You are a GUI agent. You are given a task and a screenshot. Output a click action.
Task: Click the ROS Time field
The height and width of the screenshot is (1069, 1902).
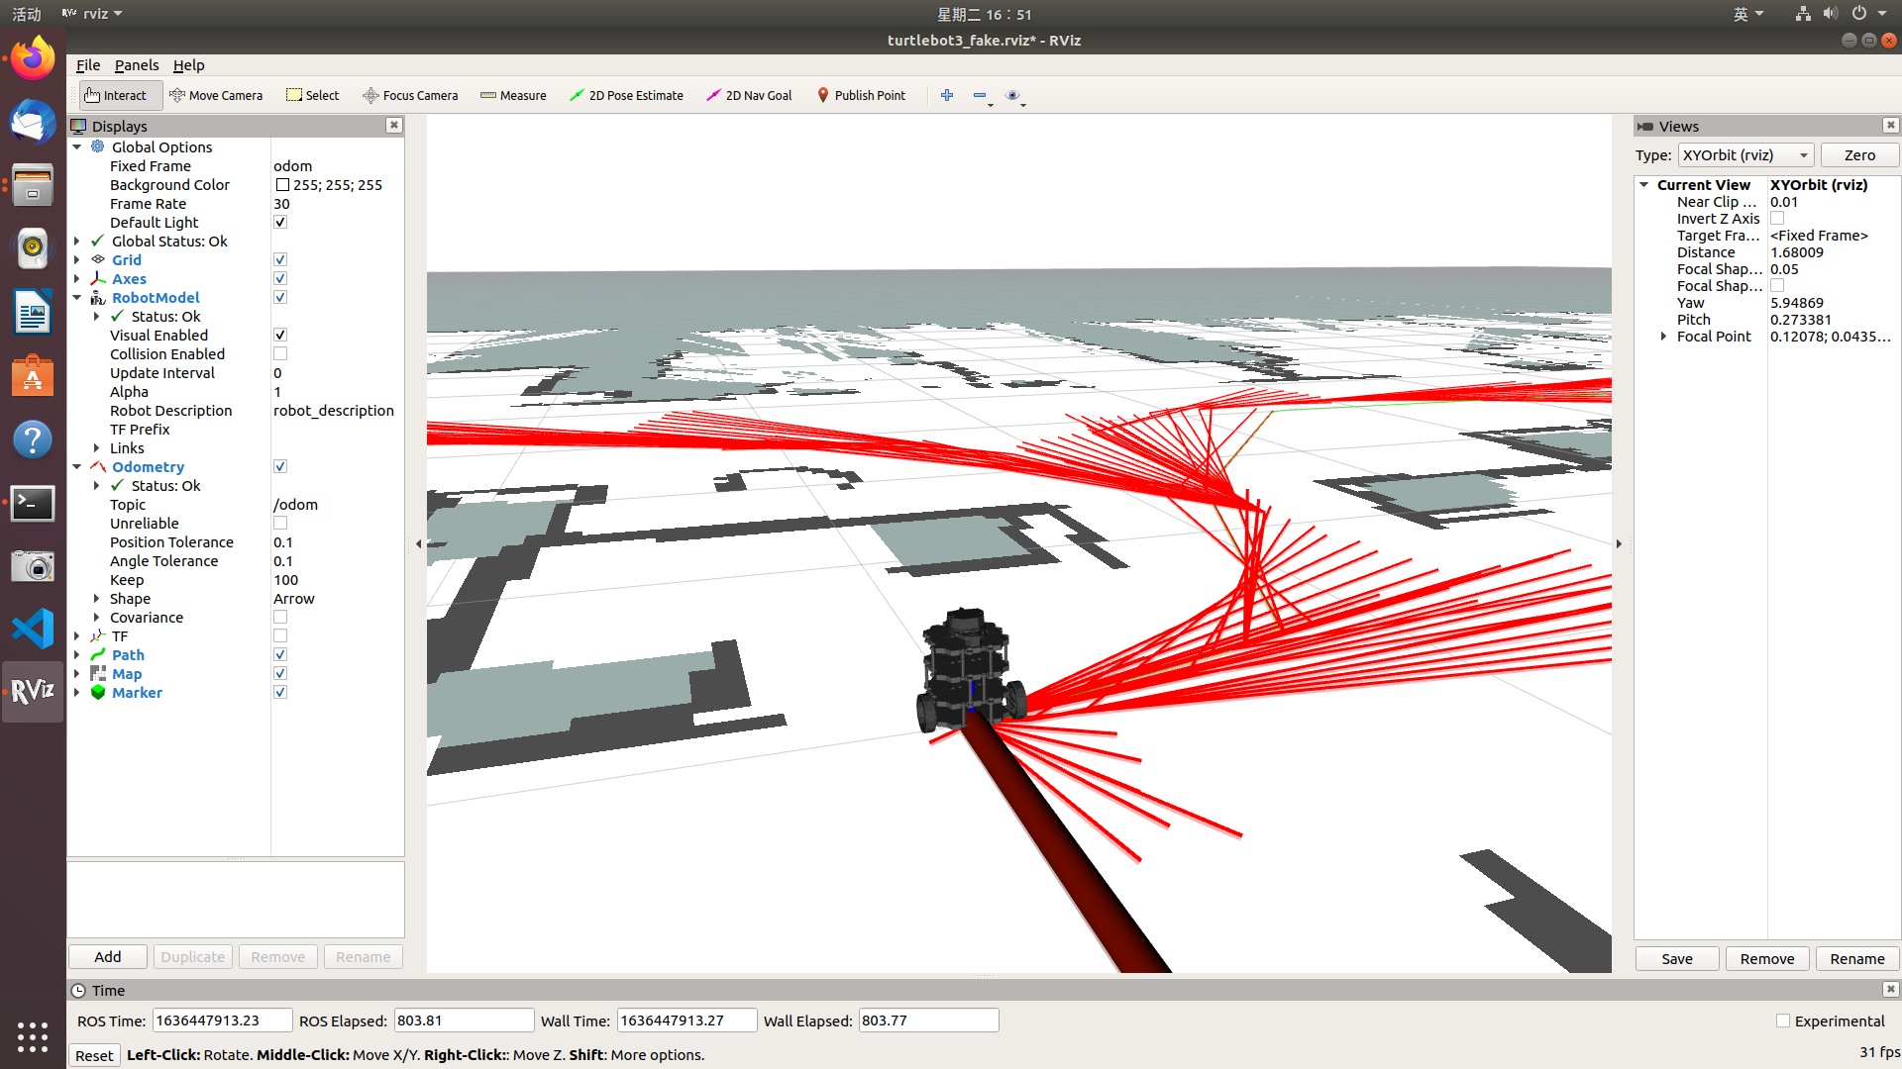(x=222, y=1020)
